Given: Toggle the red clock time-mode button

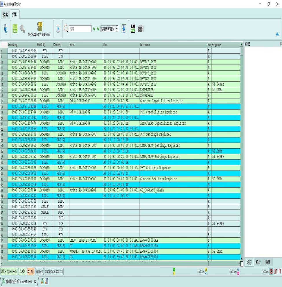Looking at the screenshot, I should 271,271.
